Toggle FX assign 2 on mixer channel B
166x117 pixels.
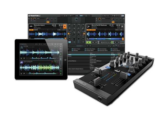pos(84,34)
